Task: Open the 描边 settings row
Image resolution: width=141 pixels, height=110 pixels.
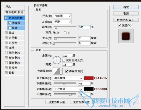Action: [14, 33]
